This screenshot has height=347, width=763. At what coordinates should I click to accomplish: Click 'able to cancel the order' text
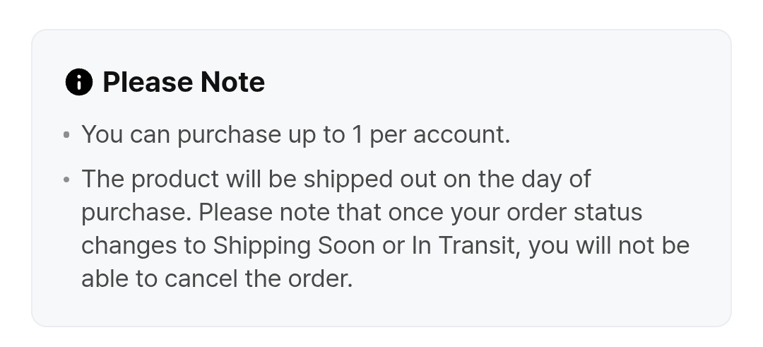coord(217,279)
